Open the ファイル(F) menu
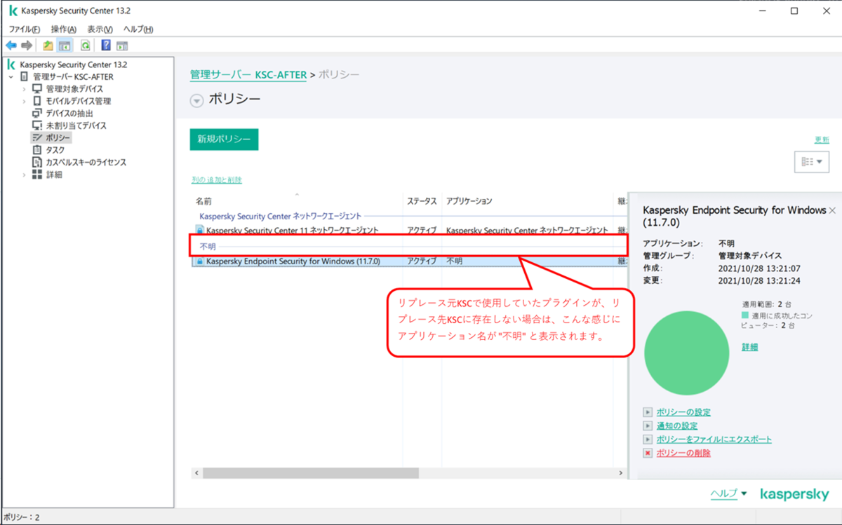842x525 pixels. pos(24,29)
